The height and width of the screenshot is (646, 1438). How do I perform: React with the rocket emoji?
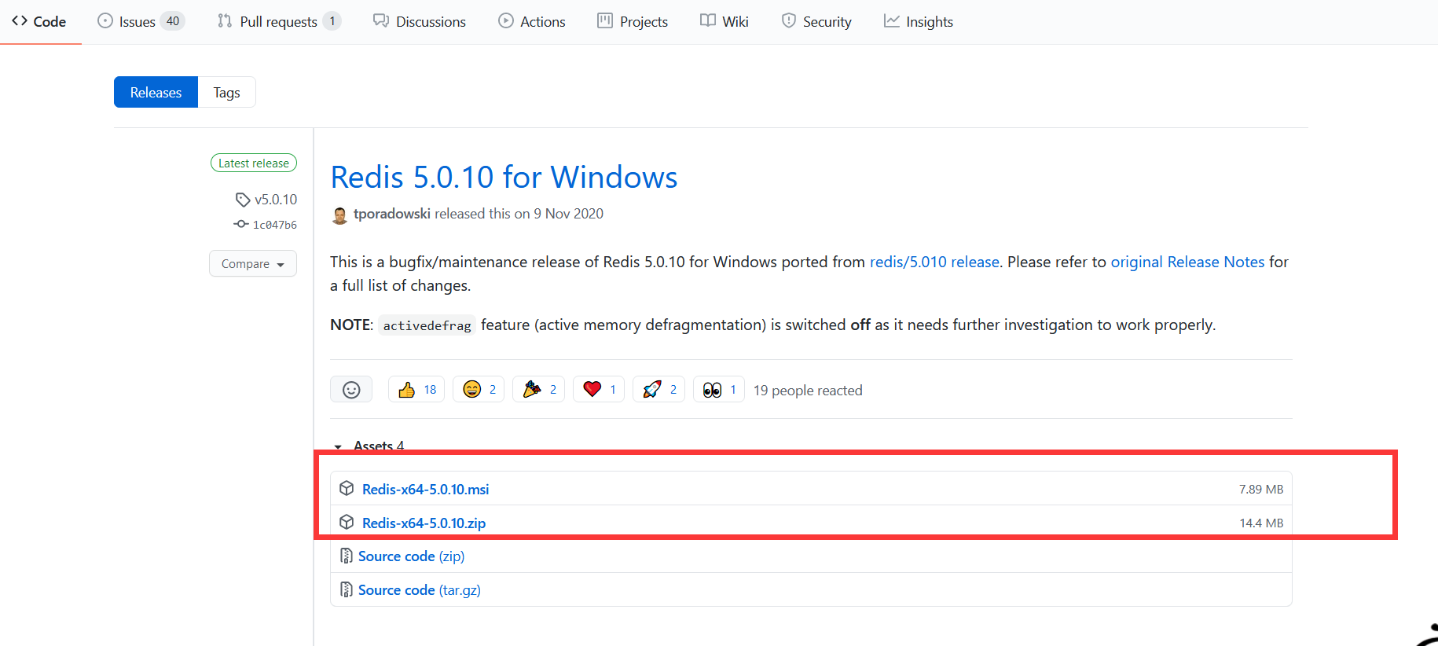pos(659,389)
